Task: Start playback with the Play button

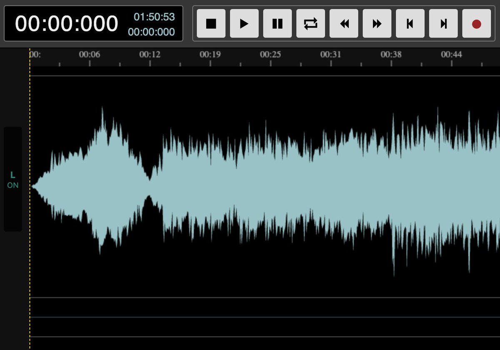Action: click(244, 24)
